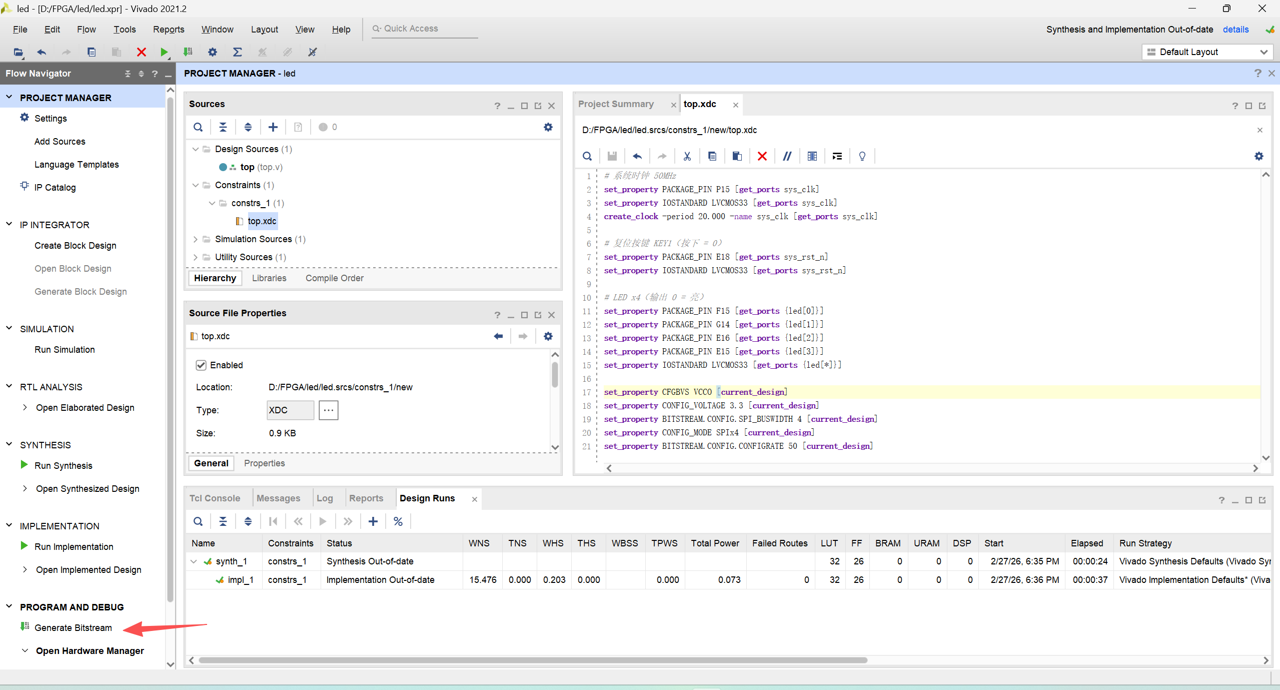
Task: Click the cut scissors icon in editor toolbar
Action: tap(687, 156)
